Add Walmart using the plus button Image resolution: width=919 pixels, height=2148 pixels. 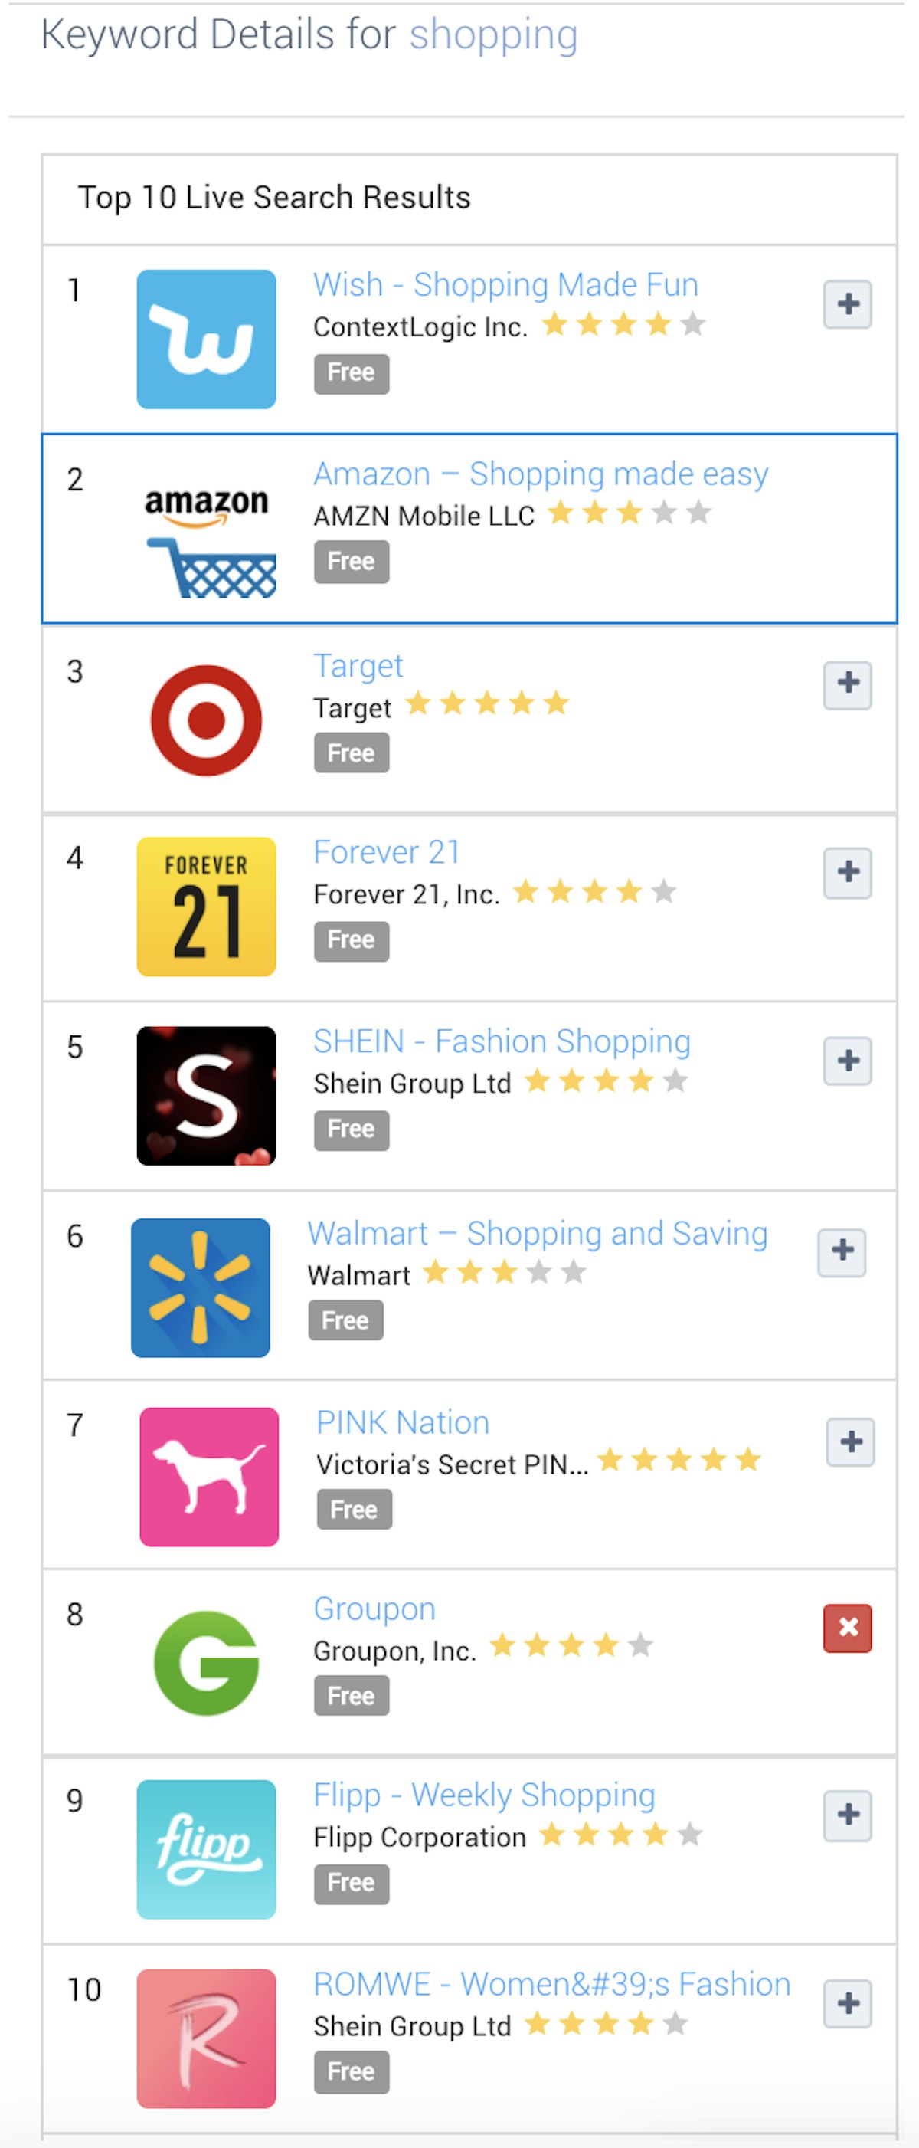tap(842, 1251)
